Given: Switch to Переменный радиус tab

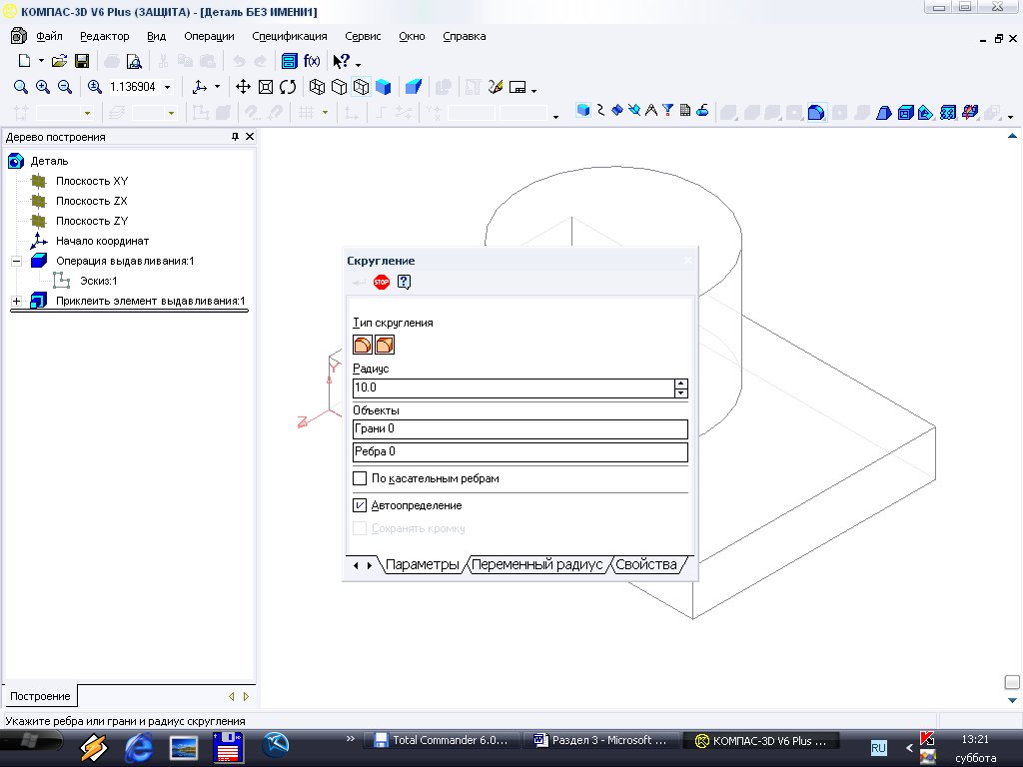Looking at the screenshot, I should (536, 565).
